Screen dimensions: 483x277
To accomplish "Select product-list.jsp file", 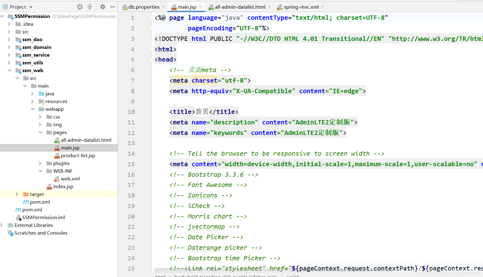I will coord(78,155).
